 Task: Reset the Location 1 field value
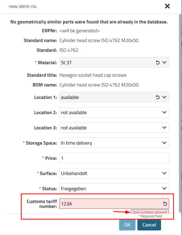coord(158,97)
